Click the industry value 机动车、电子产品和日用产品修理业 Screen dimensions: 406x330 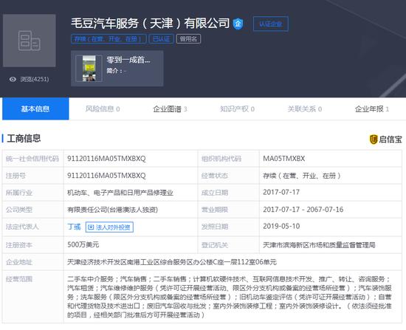[120, 193]
